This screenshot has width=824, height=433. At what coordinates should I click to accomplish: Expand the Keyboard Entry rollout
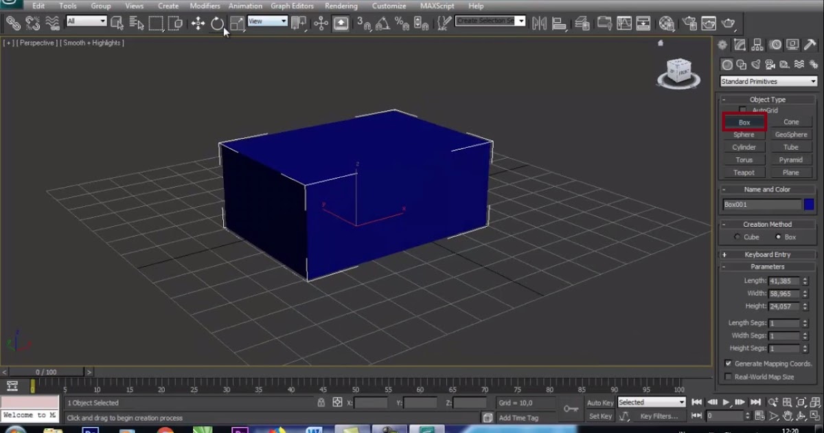point(767,254)
